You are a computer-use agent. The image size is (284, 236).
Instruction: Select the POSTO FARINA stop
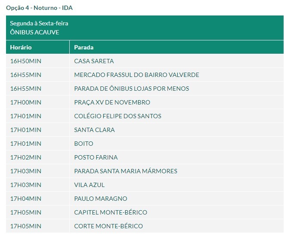96,157
